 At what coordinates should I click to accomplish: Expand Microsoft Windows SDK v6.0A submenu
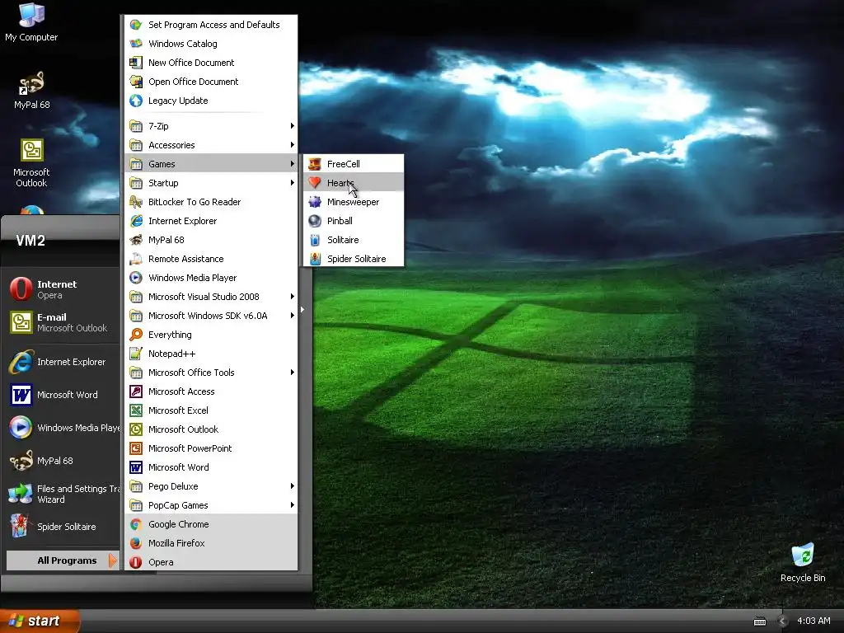tap(211, 316)
